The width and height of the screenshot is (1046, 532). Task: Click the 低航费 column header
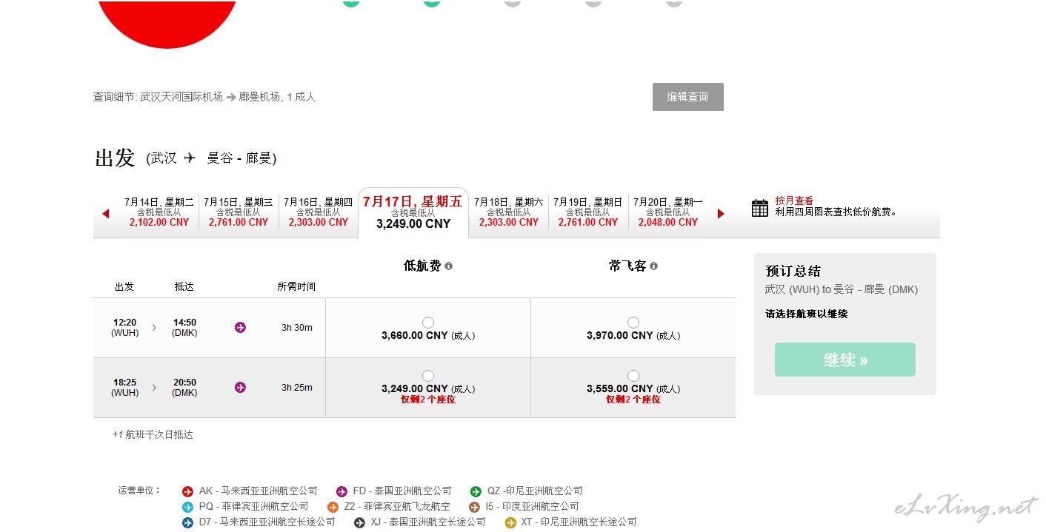click(x=422, y=266)
